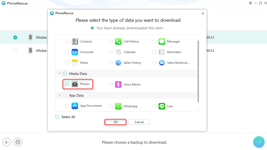Screen dimensions: 267x150
Task: Click the Calendar icon
Action: tap(118, 52)
